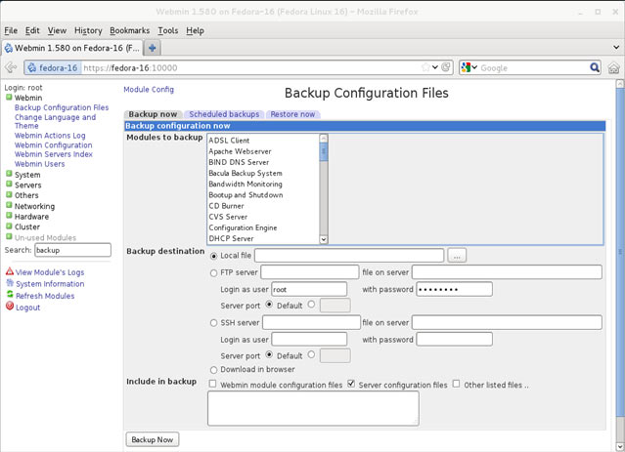
Task: Choose custom SSH server port radio
Action: pyautogui.click(x=311, y=354)
